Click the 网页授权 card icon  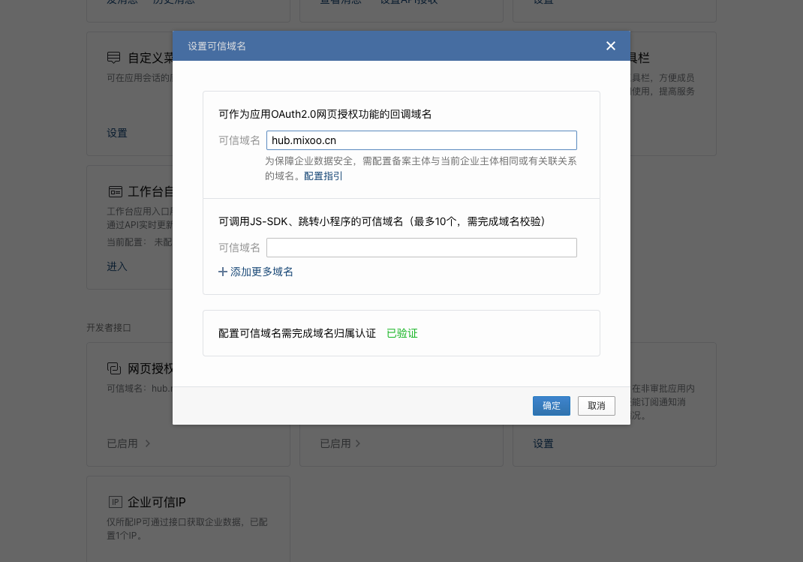(113, 368)
